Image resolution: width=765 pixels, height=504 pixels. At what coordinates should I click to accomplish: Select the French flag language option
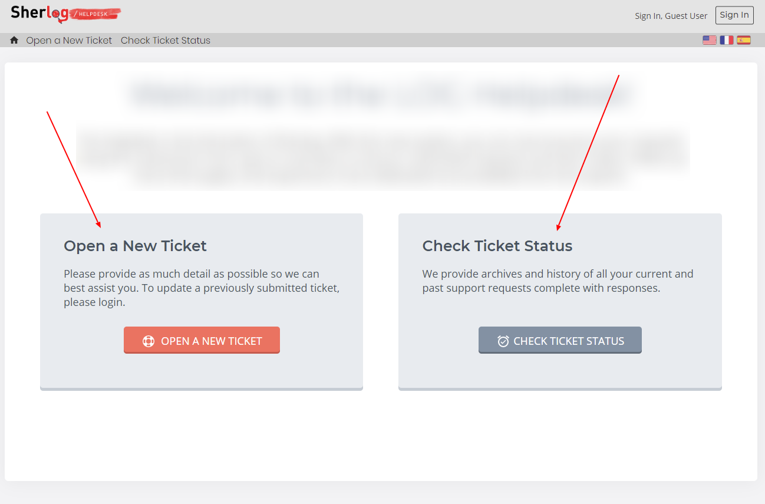point(727,40)
